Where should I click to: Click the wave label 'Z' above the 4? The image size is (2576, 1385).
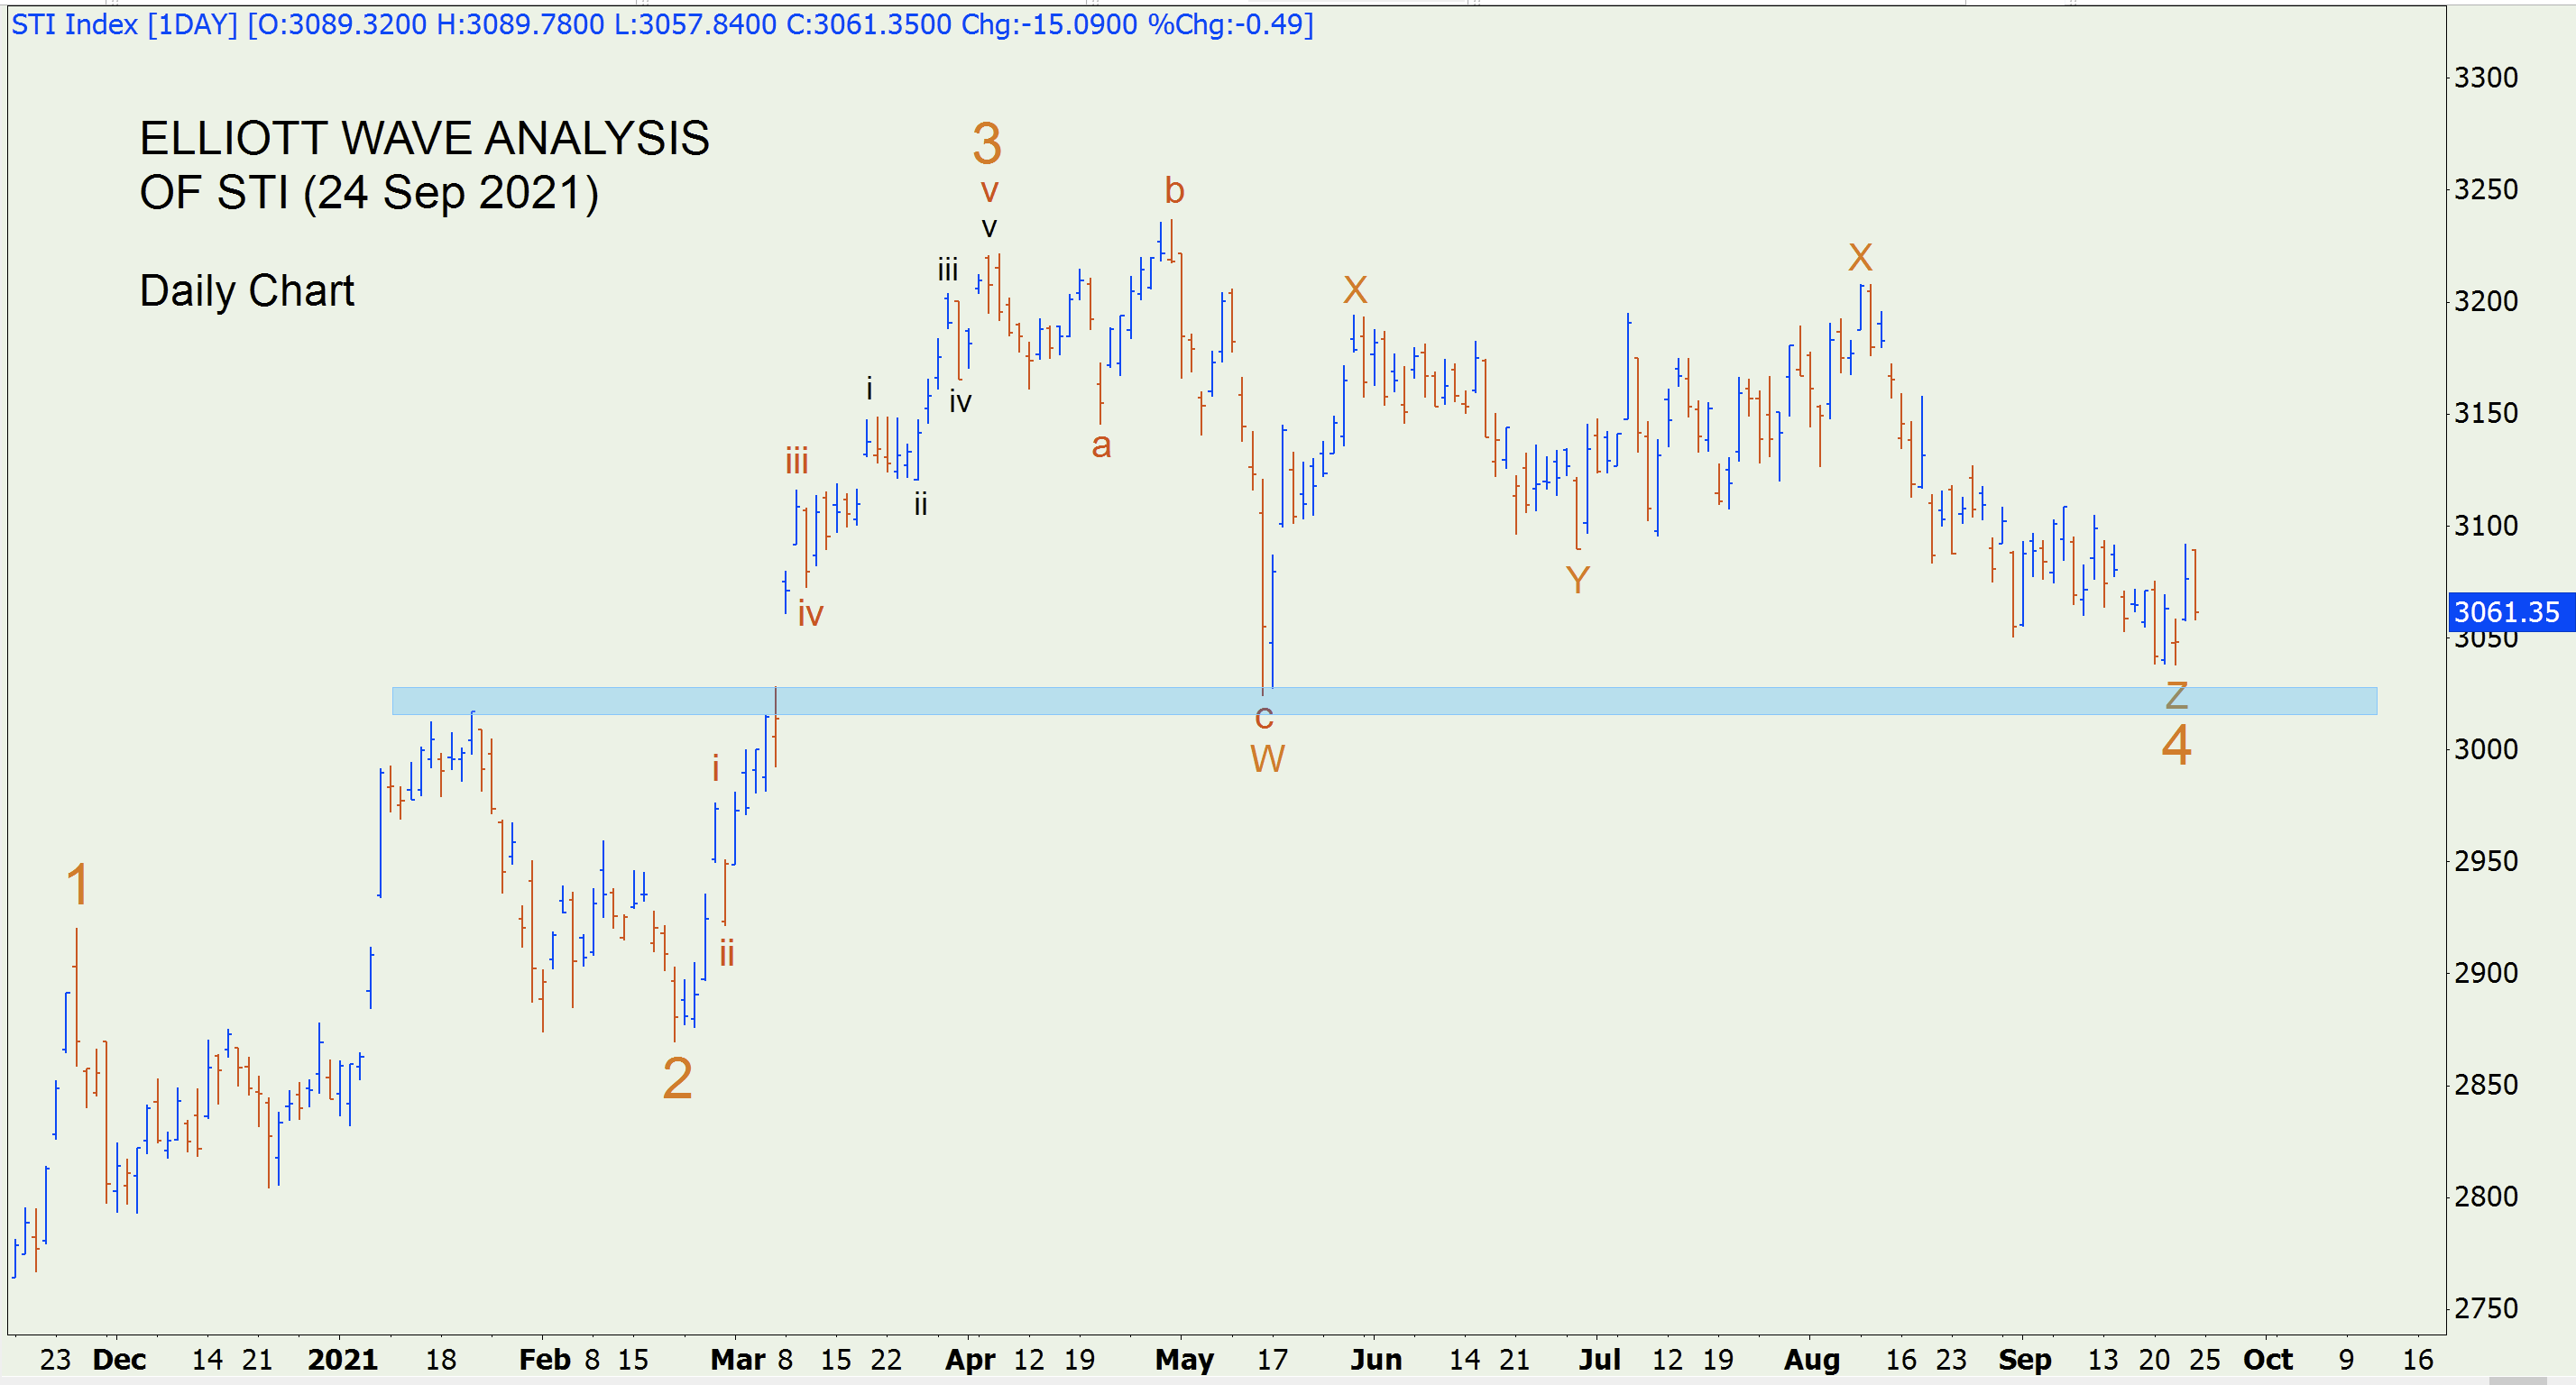point(2177,695)
